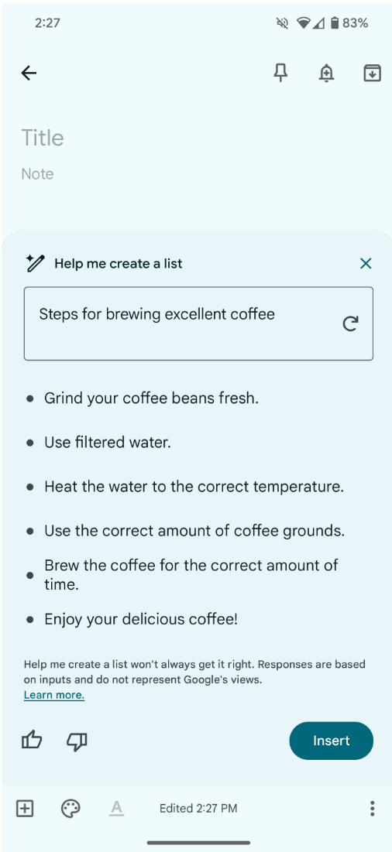Open the background color palette

70,809
